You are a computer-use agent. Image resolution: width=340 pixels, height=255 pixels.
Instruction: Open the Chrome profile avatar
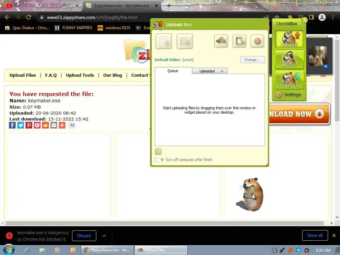coord(322,17)
